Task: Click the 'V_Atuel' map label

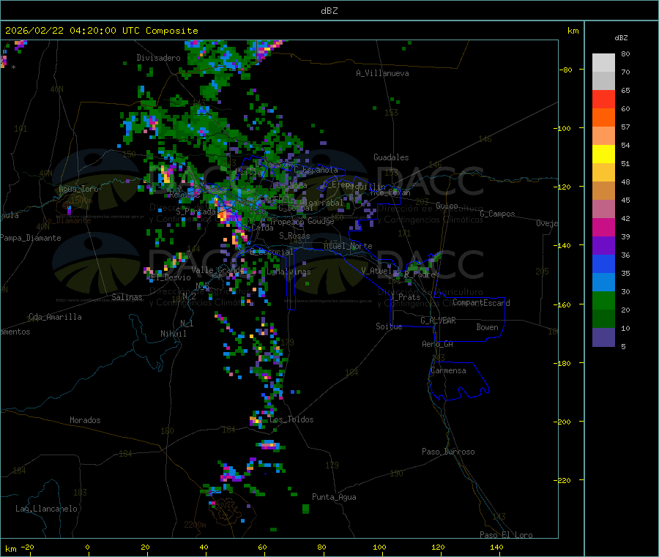Action: (376, 271)
